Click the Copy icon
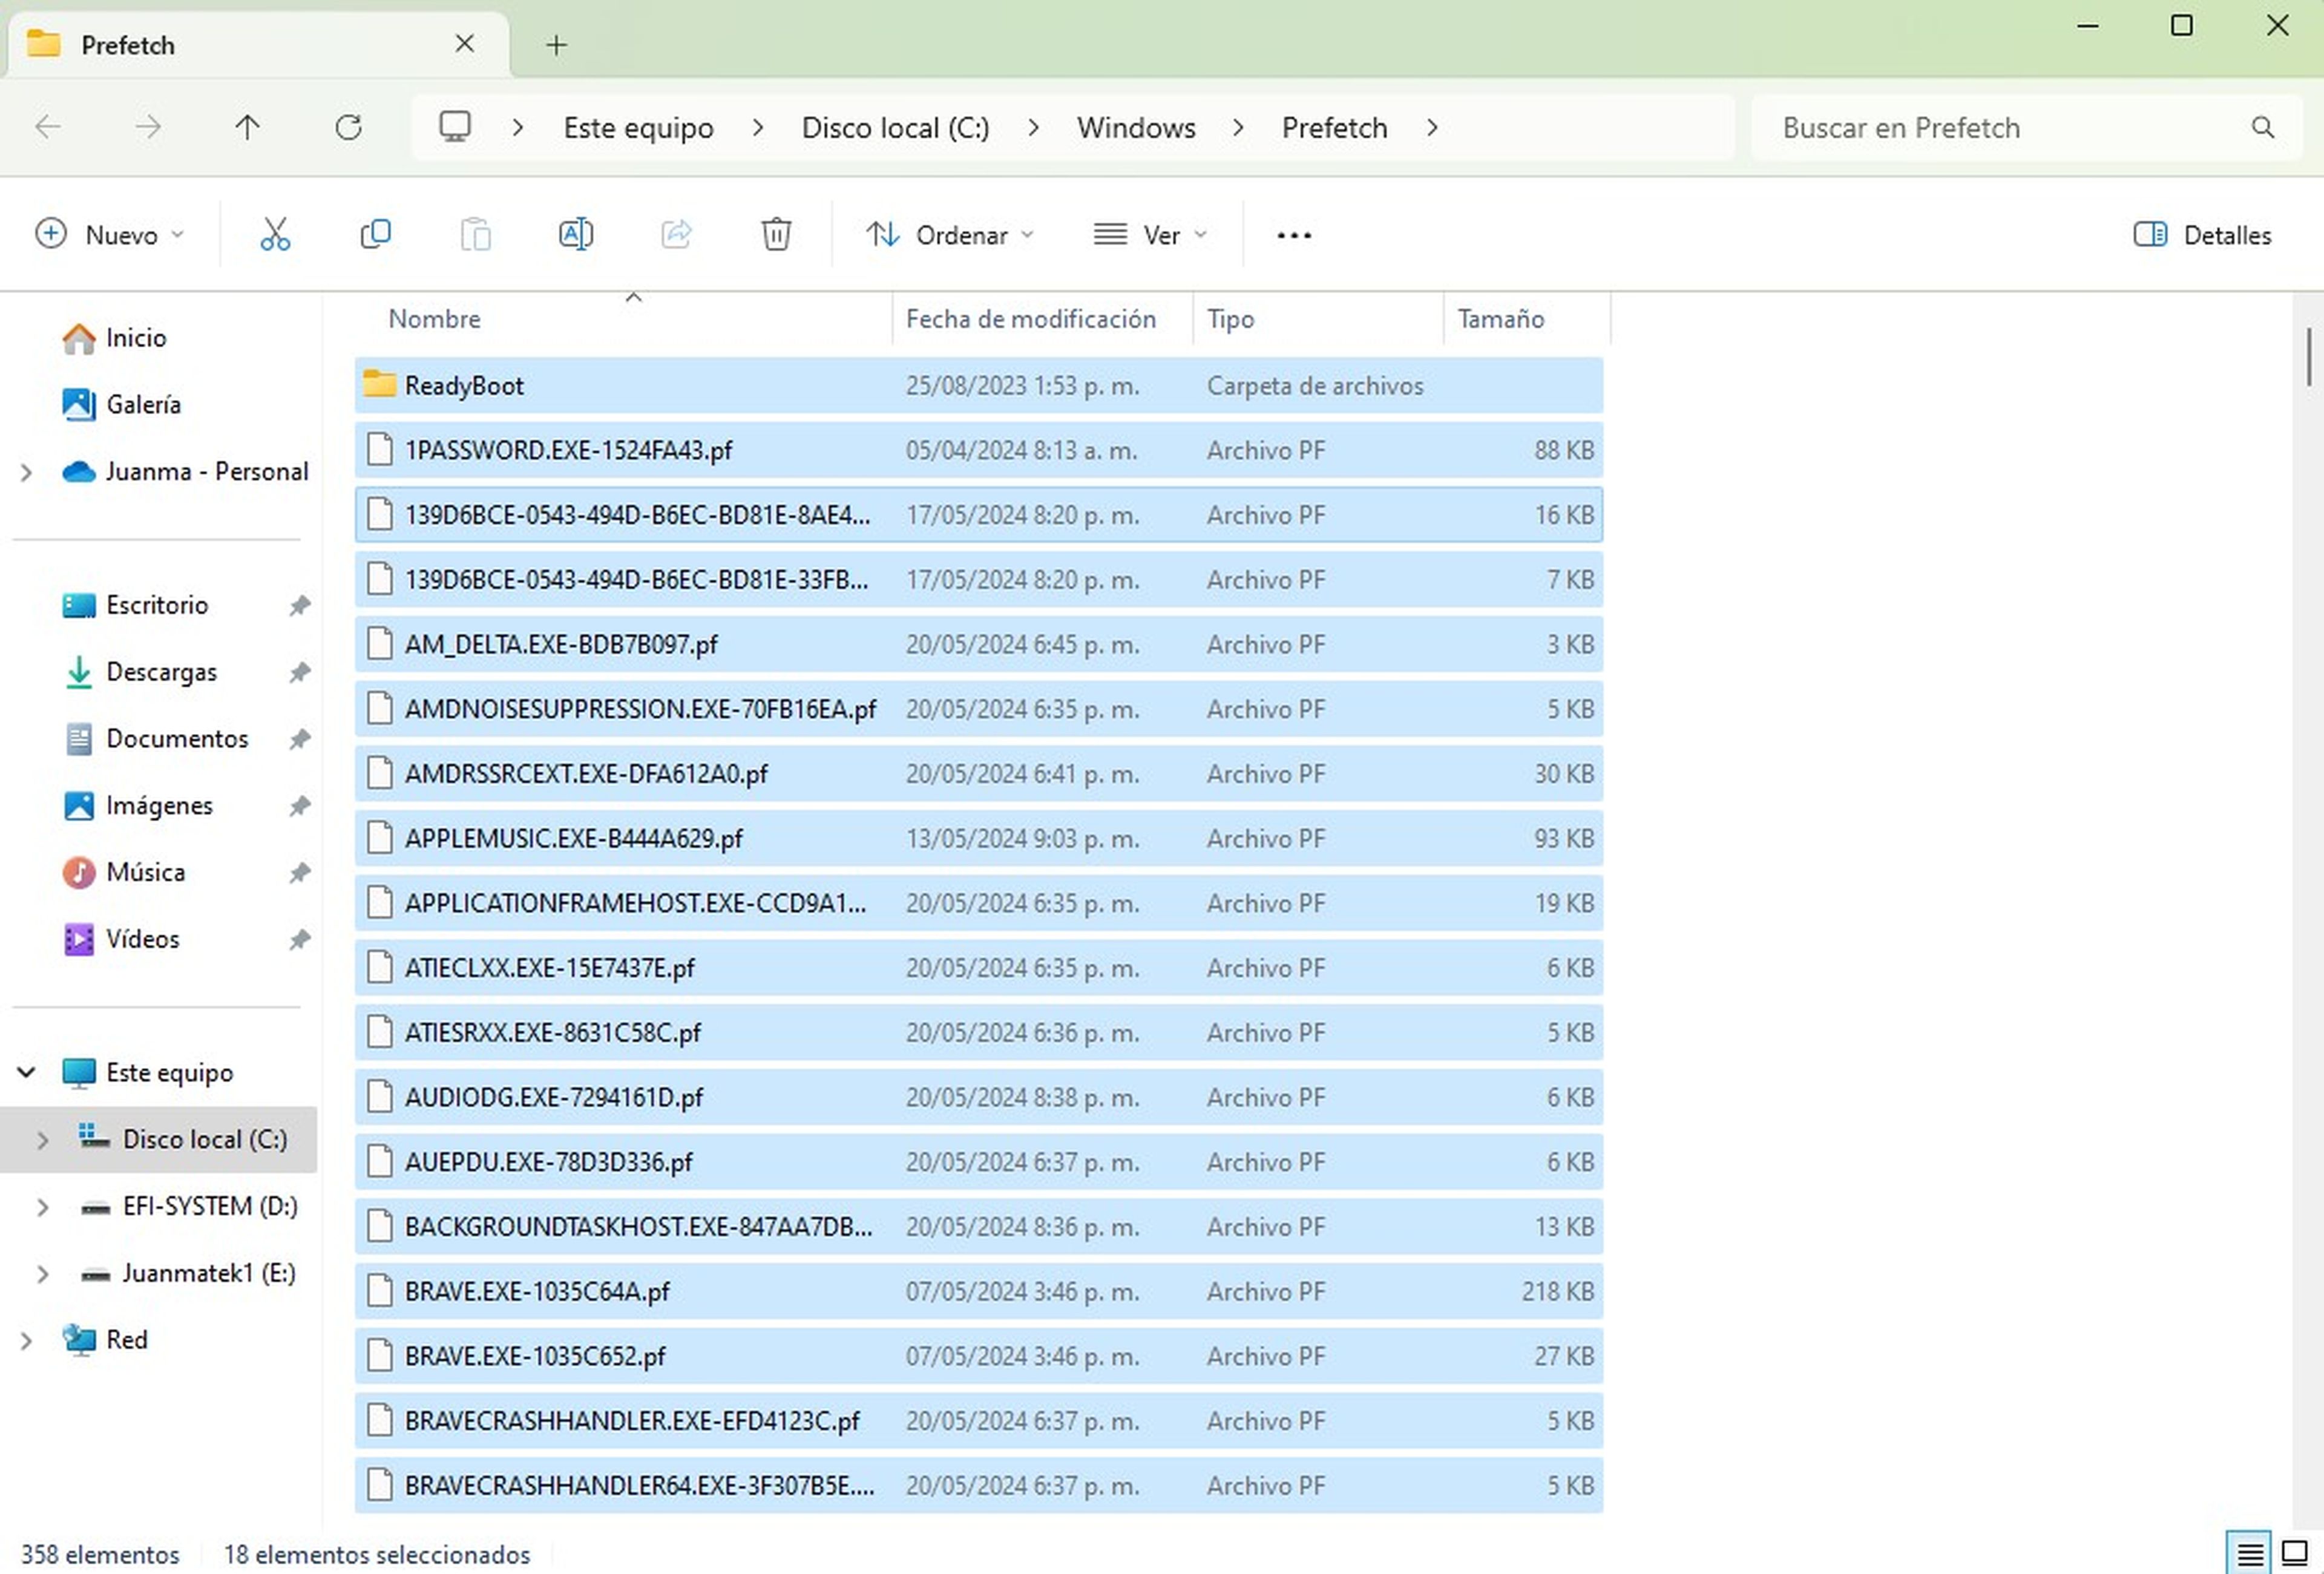The image size is (2324, 1574). pyautogui.click(x=375, y=234)
